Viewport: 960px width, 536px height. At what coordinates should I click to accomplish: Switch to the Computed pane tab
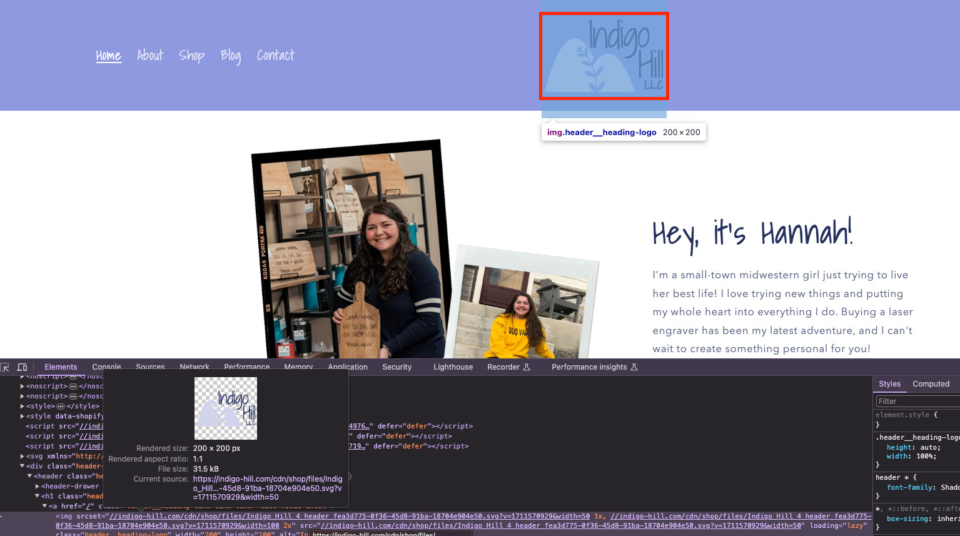(x=931, y=384)
